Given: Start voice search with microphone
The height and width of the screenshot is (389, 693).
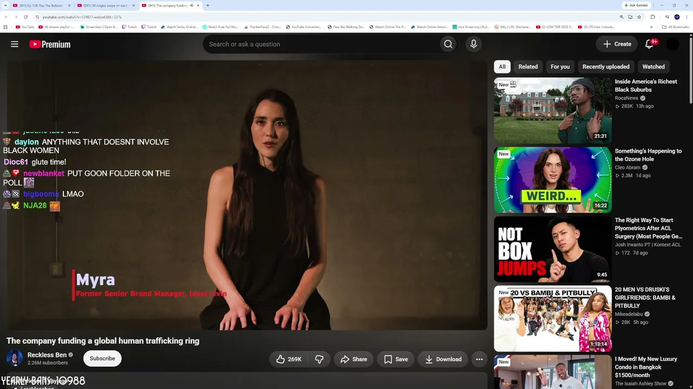Looking at the screenshot, I should coord(474,44).
